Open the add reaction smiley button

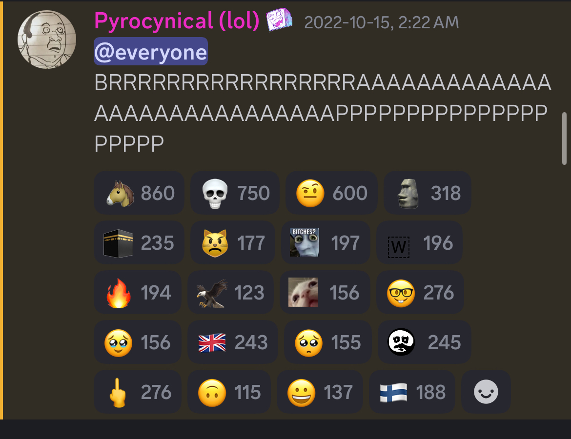pos(486,392)
